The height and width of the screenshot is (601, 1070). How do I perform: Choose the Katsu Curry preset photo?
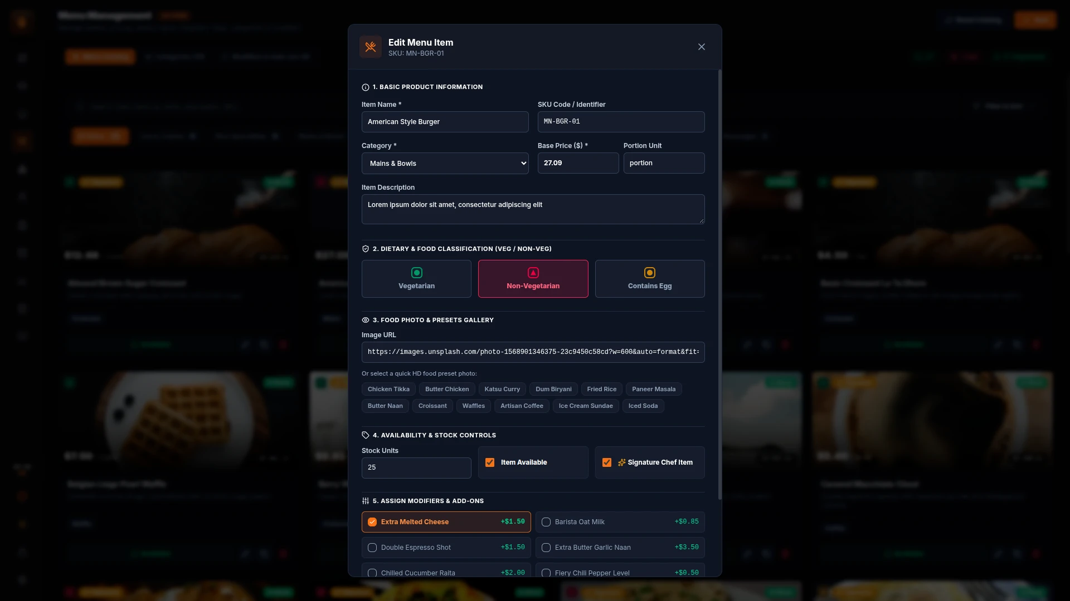tap(502, 389)
